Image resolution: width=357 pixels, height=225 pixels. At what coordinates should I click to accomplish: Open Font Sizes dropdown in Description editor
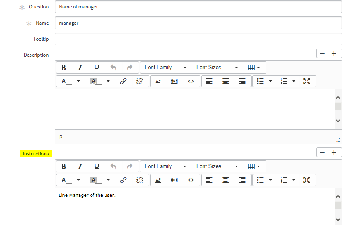pos(217,67)
